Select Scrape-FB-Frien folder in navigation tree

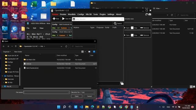point(12,72)
